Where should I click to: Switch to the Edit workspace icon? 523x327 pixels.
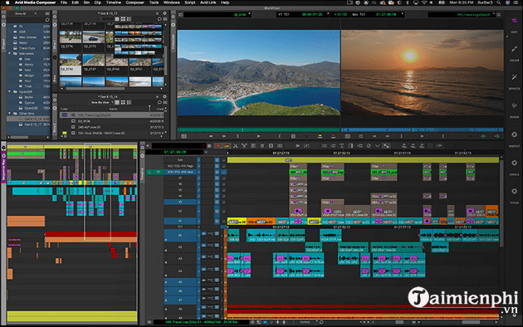tap(514, 21)
